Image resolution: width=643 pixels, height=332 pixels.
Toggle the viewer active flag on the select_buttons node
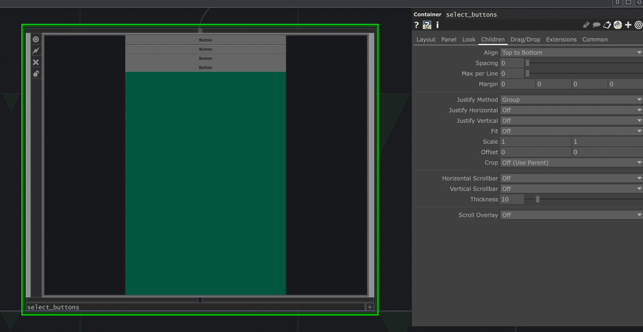coord(36,39)
